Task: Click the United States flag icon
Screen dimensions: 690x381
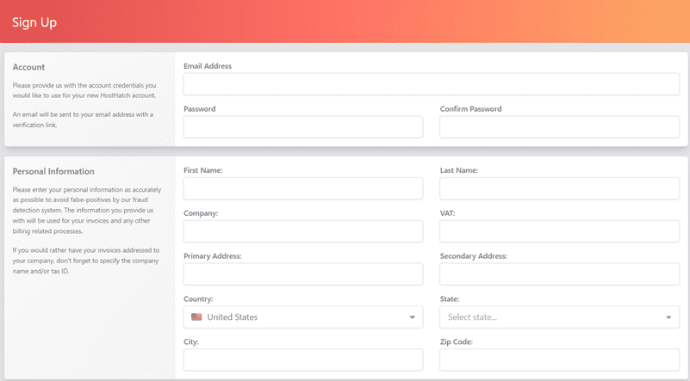Action: (x=196, y=317)
